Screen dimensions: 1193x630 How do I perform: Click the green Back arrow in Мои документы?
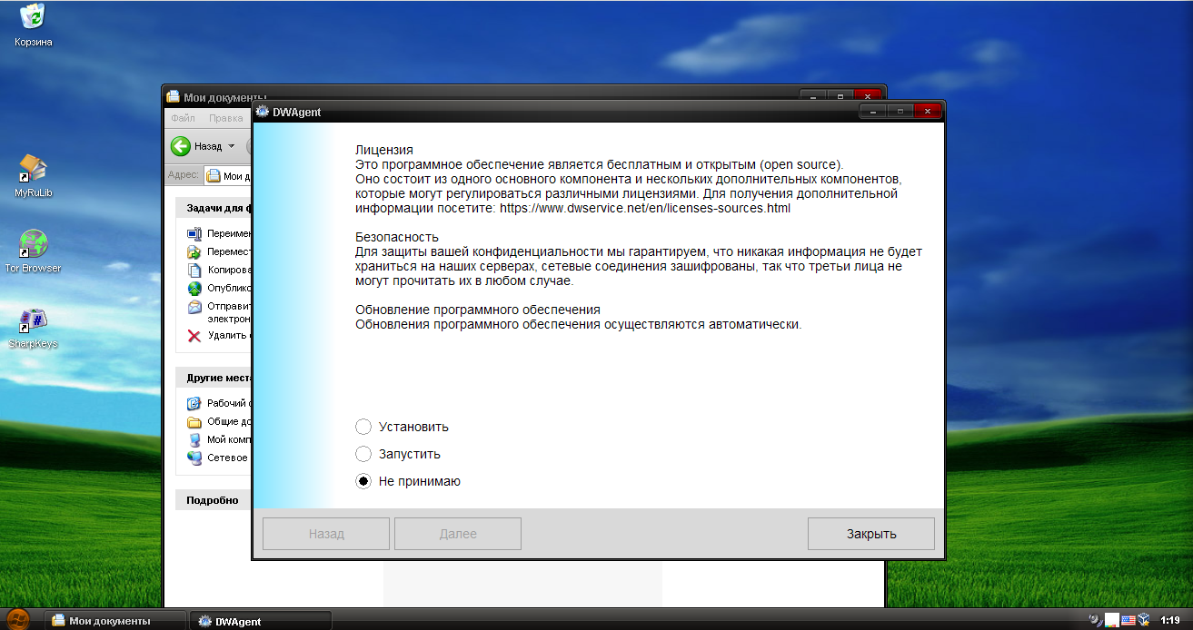click(180, 145)
